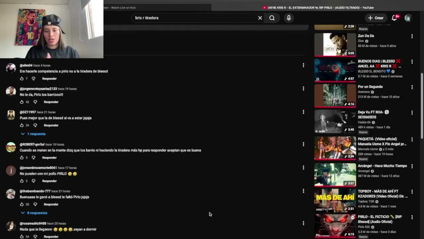Open more options for Zun Da Da video
The image size is (424, 239).
tap(412, 36)
